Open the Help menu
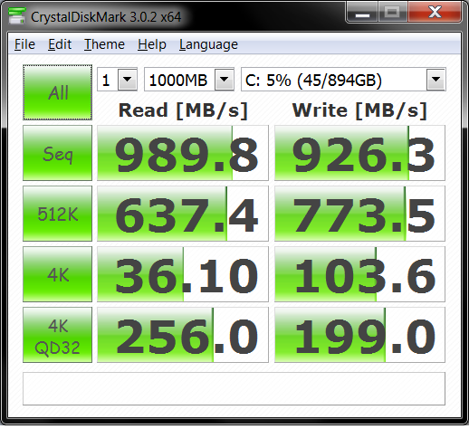The width and height of the screenshot is (469, 429). coord(152,44)
